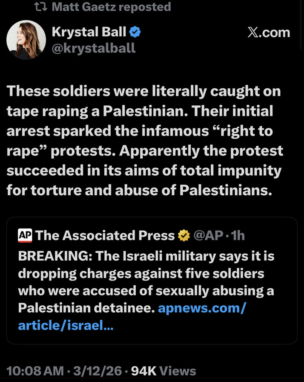The image size is (304, 382).
Task: Open Krystal Ball's profile photo
Action: click(x=26, y=40)
